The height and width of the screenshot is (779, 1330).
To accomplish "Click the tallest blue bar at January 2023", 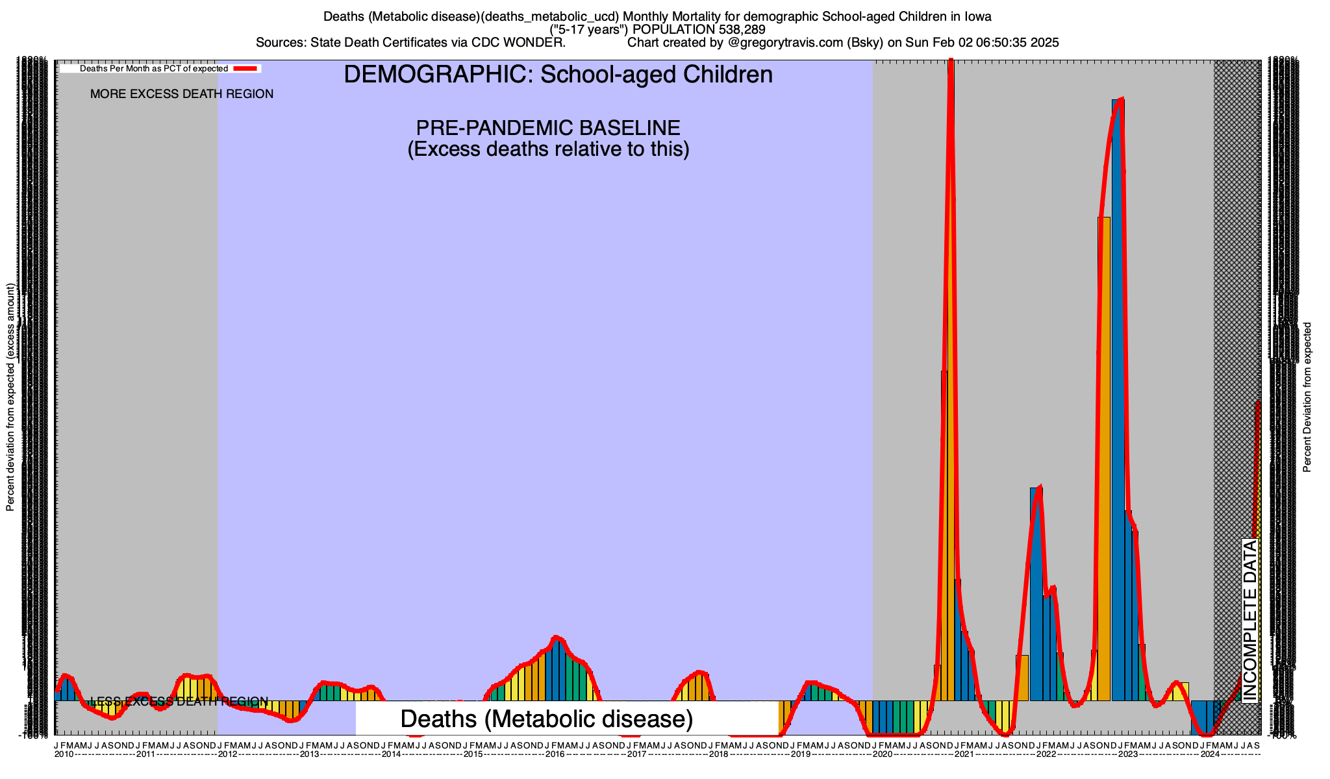I will pos(1118,400).
